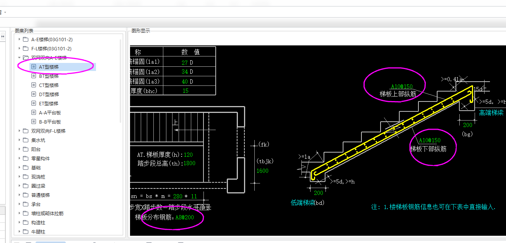The image size is (506, 243).
Task: Click A10@150 above 梯板上部纵筋
Action: click(402, 87)
